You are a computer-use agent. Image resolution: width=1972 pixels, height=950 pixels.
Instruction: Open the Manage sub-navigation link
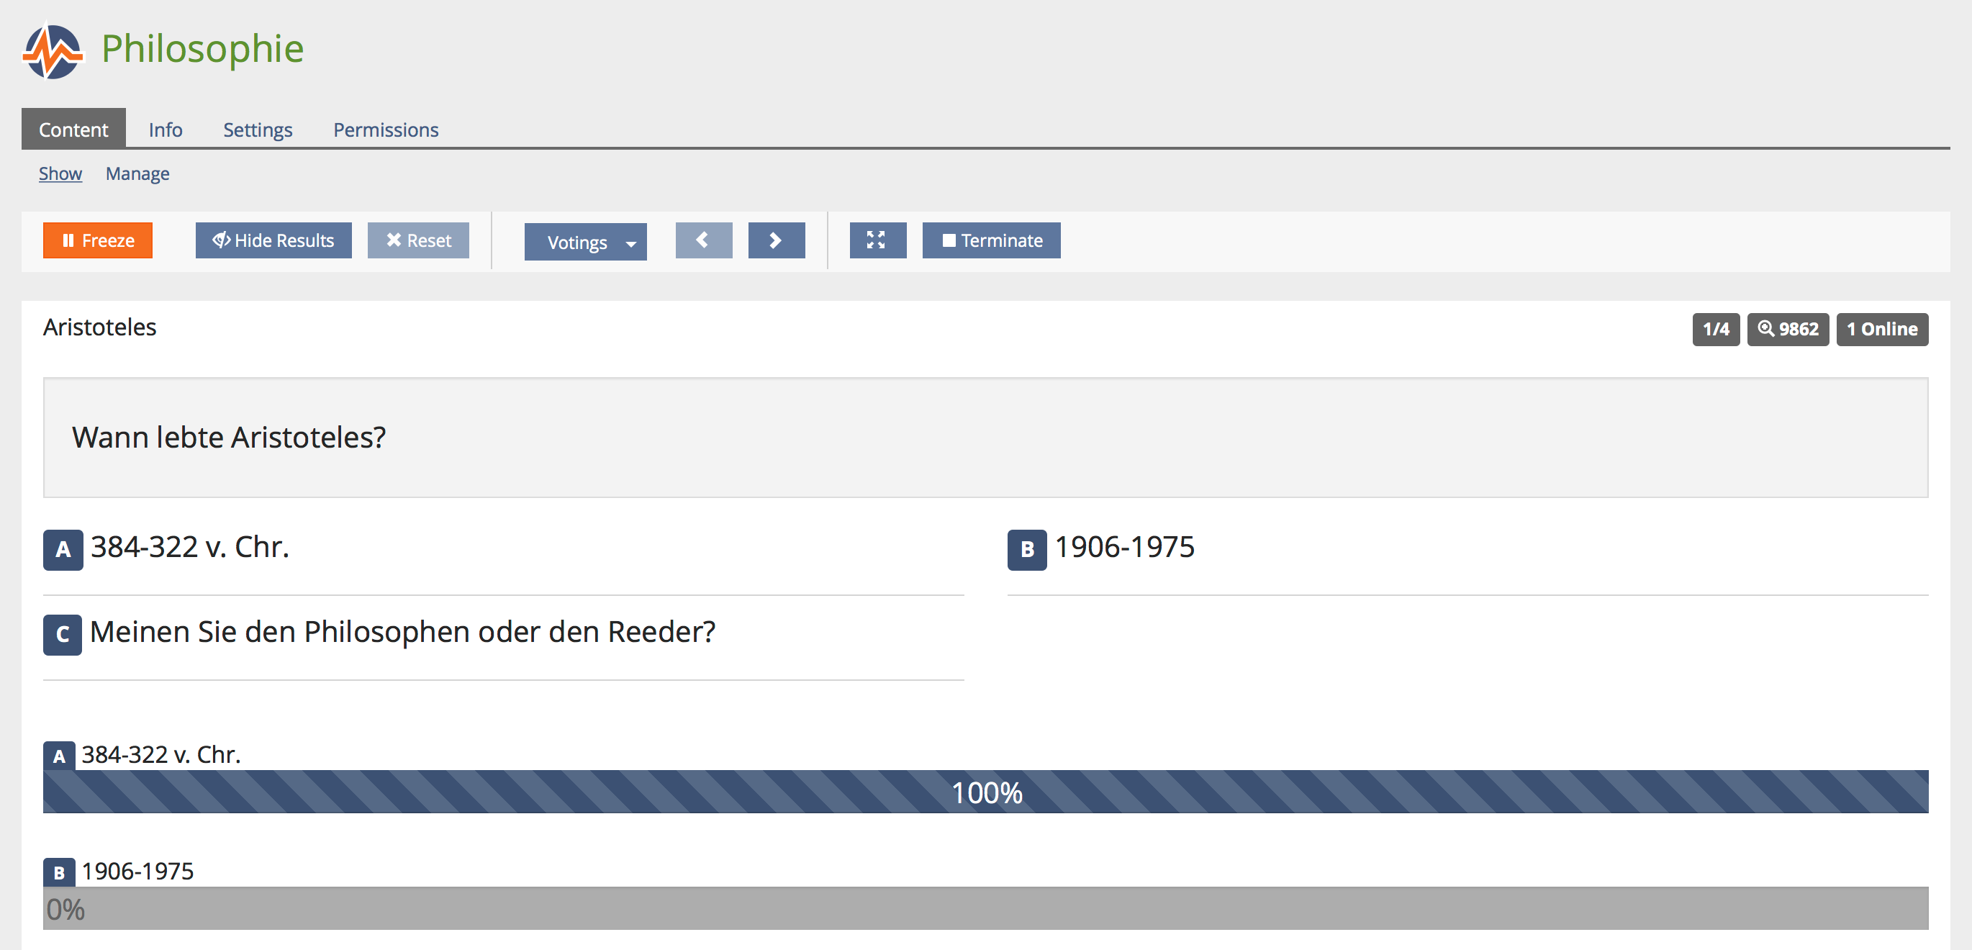(137, 173)
